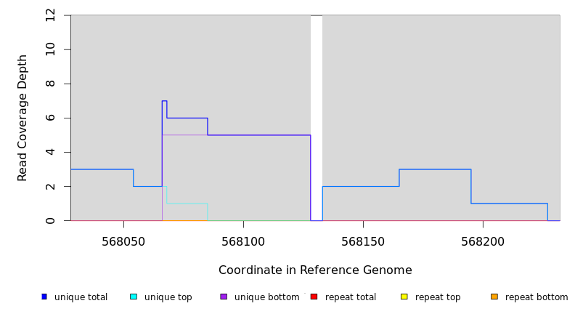Click the 568100 x-axis tick label
Image resolution: width=575 pixels, height=314 pixels.
(x=243, y=241)
